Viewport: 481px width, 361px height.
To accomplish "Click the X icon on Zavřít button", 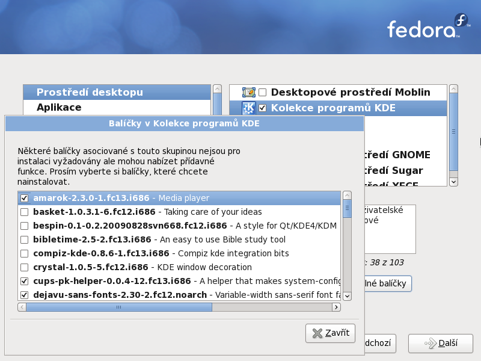I will pyautogui.click(x=317, y=333).
